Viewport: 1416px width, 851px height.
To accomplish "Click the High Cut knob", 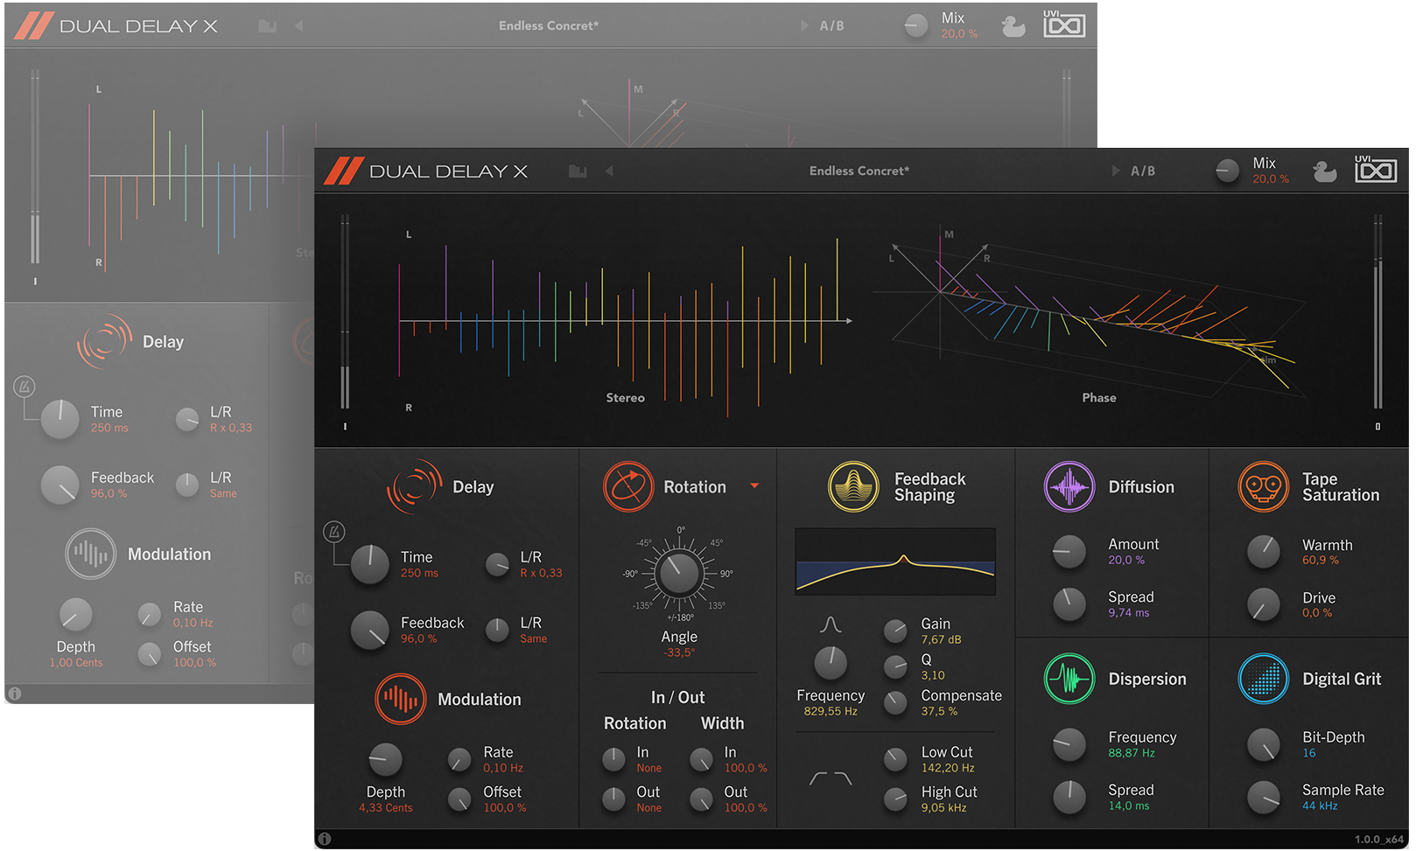I will tap(895, 799).
